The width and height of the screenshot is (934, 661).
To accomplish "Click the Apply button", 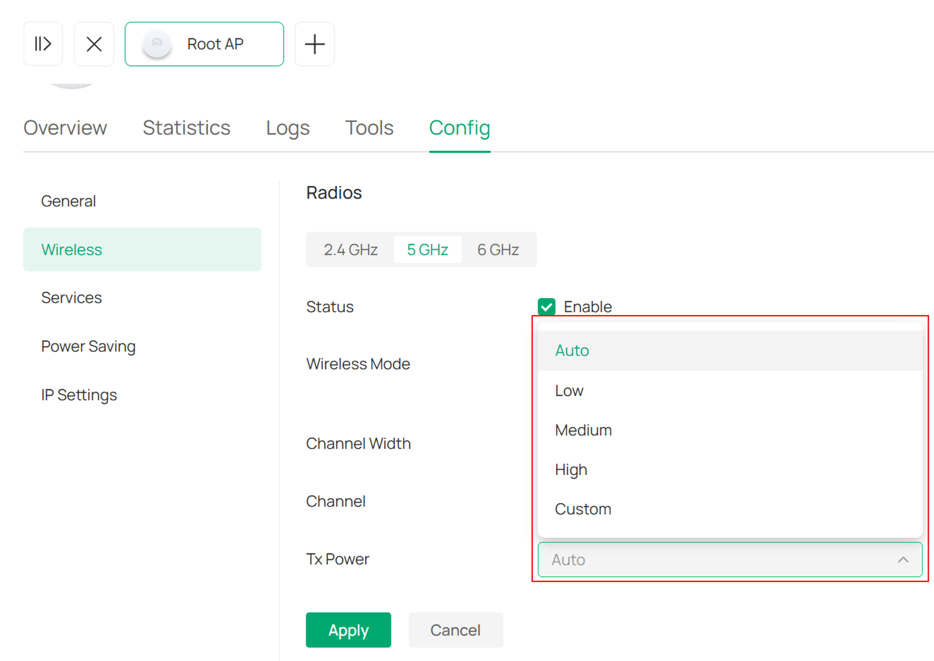I will pos(349,630).
